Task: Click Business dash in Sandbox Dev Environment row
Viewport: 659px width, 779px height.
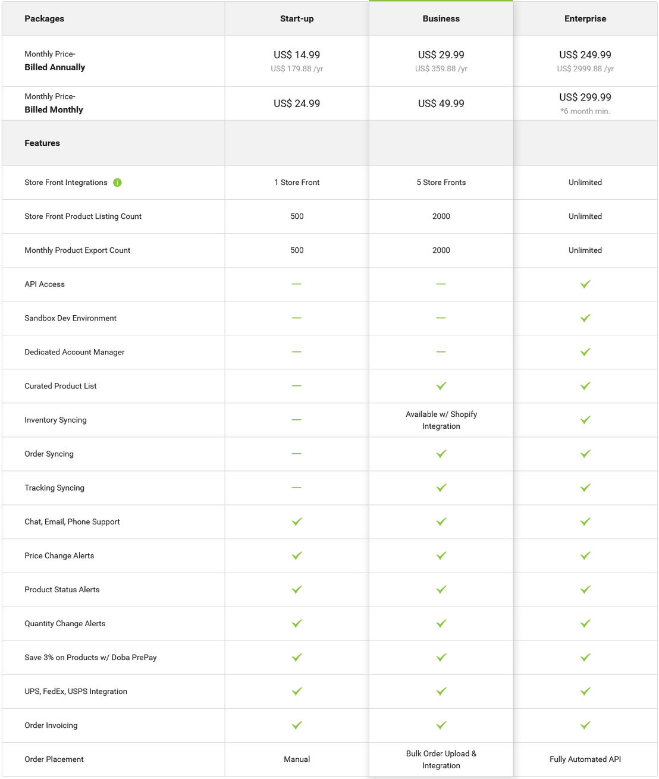Action: (x=441, y=318)
